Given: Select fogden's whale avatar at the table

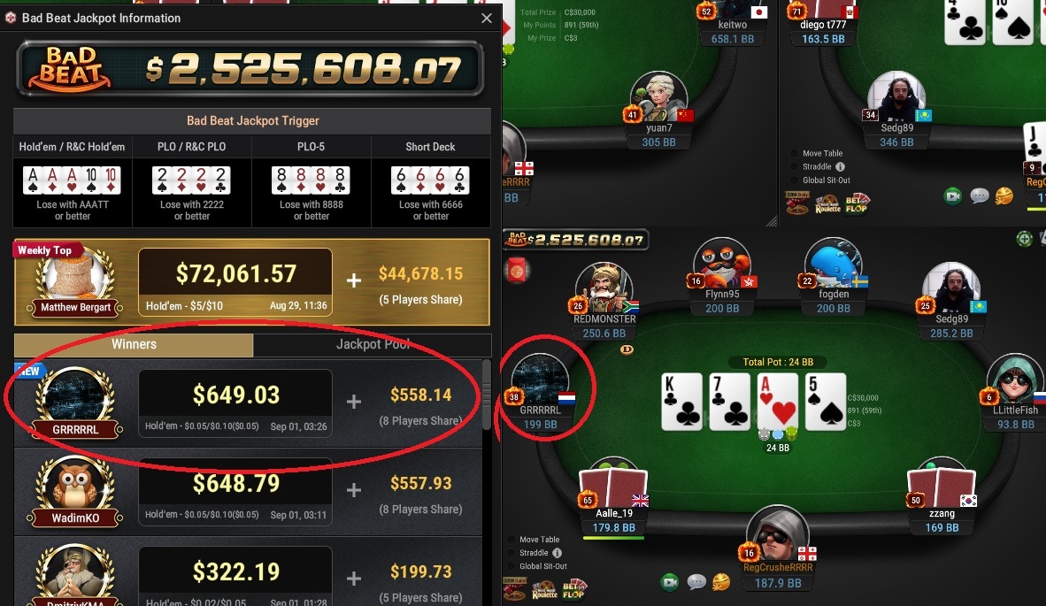Looking at the screenshot, I should (x=834, y=264).
